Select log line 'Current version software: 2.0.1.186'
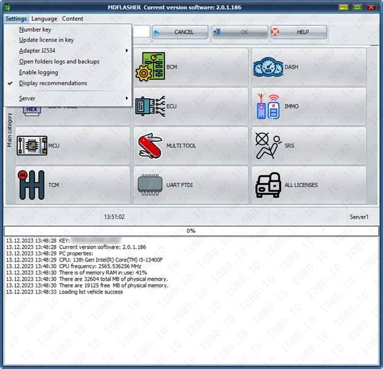 [x=76, y=247]
